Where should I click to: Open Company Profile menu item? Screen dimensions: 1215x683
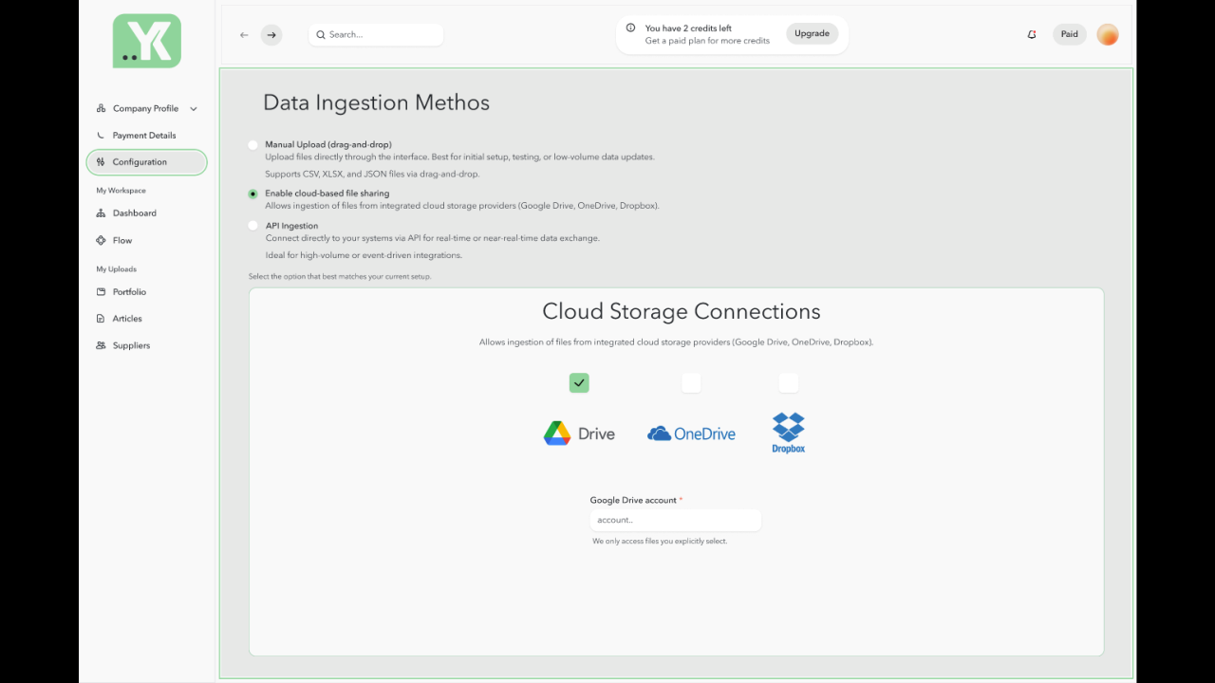click(147, 108)
